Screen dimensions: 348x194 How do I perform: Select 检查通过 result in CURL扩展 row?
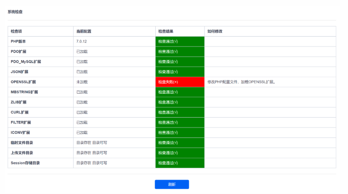(180, 112)
